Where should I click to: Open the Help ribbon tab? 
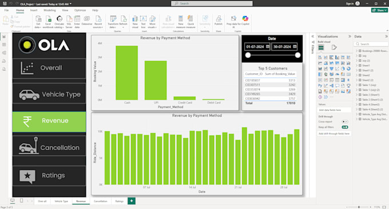coord(95,10)
